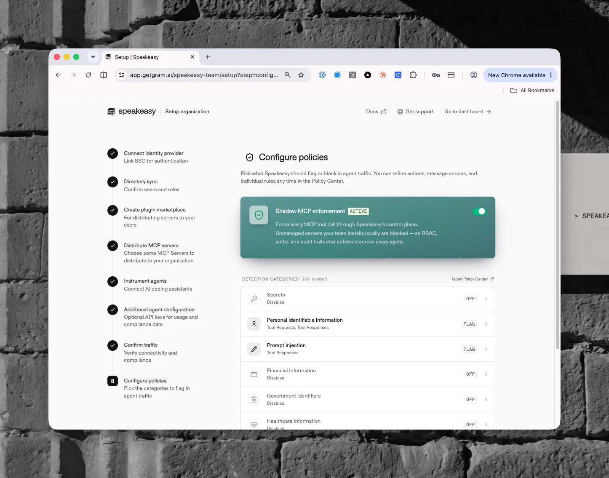
Task: Open Policy Center link
Action: point(473,279)
